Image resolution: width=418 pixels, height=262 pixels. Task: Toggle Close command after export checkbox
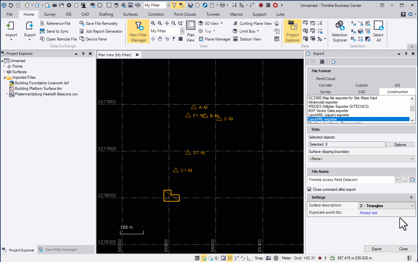309,189
